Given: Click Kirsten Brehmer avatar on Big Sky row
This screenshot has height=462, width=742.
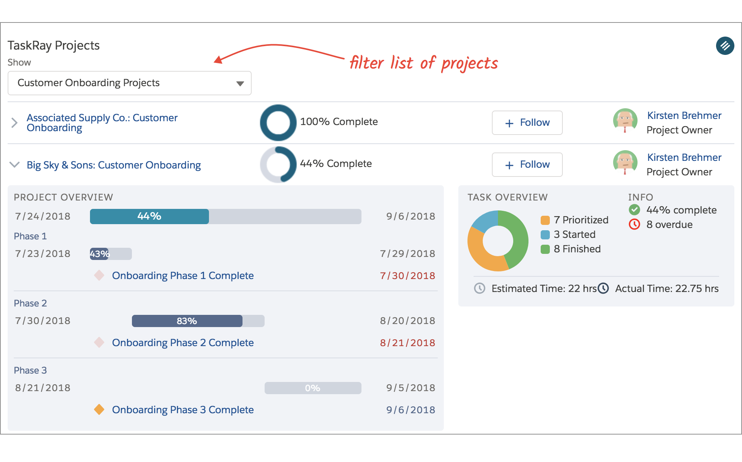Looking at the screenshot, I should coord(625,163).
